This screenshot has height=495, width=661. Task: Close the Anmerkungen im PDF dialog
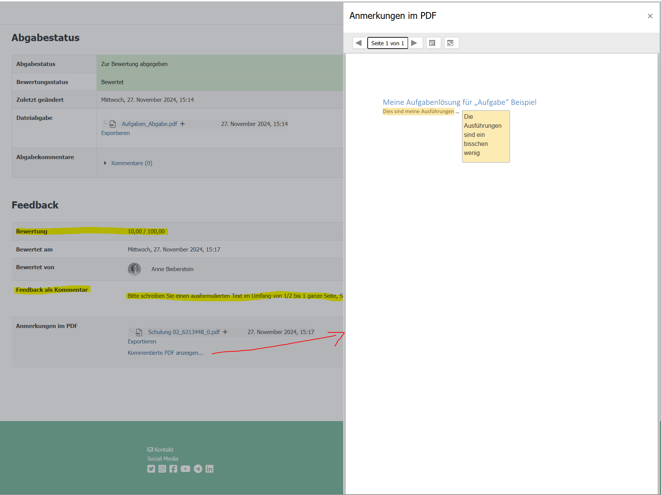[x=650, y=16]
